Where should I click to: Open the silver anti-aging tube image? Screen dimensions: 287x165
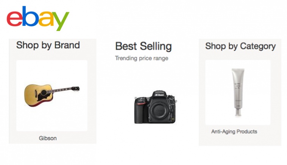point(238,92)
